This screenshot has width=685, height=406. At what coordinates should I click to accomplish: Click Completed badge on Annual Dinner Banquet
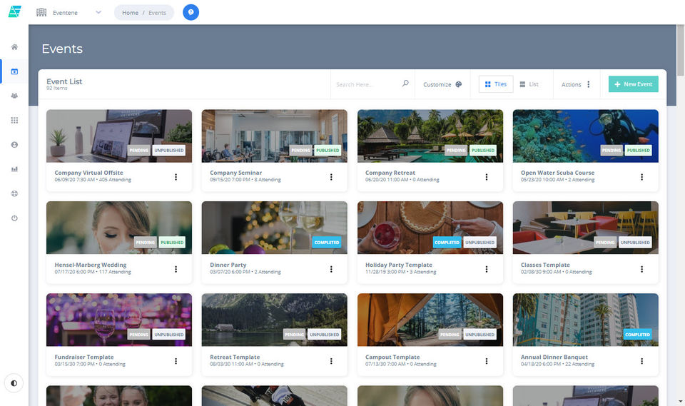click(x=637, y=335)
